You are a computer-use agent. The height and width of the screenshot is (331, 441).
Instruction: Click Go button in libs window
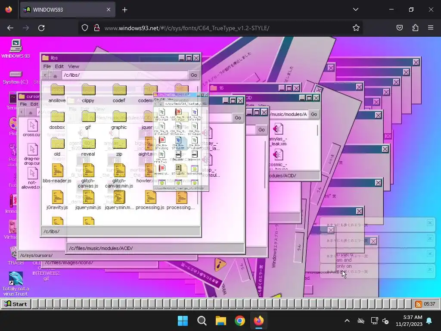(x=194, y=75)
